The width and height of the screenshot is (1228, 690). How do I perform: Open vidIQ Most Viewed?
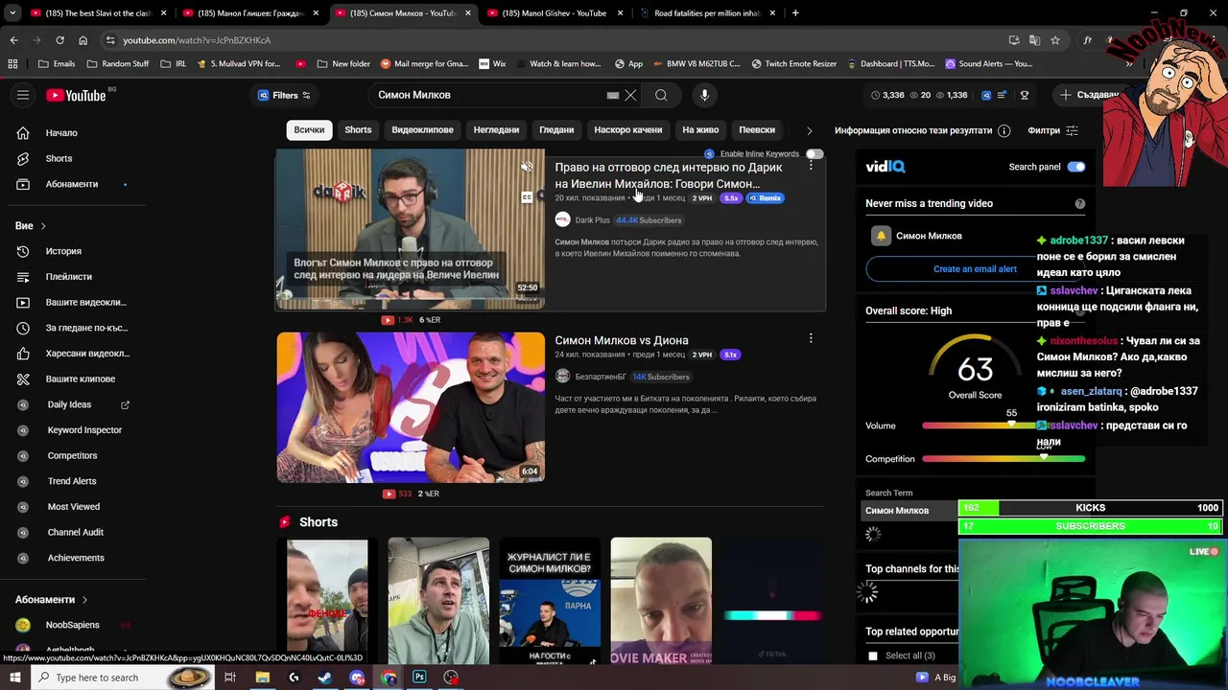pyautogui.click(x=73, y=507)
